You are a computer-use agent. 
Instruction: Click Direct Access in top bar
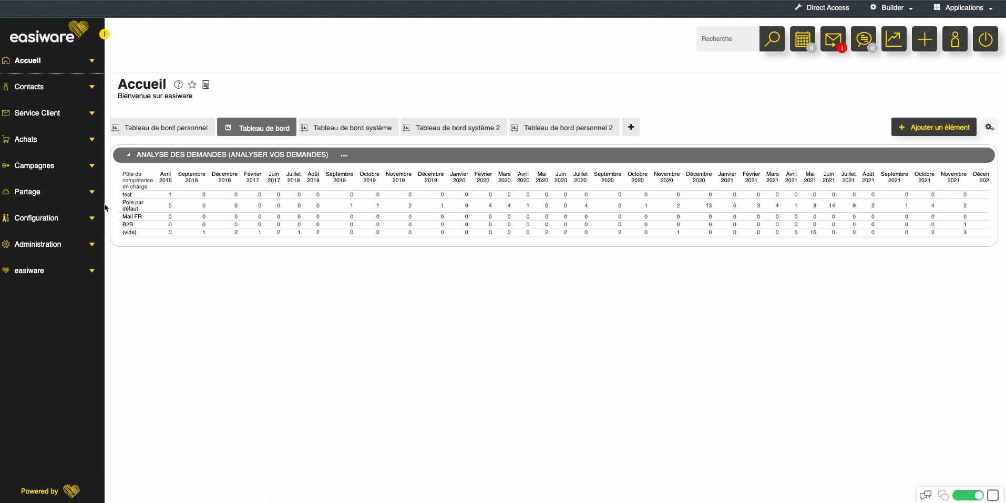point(822,7)
